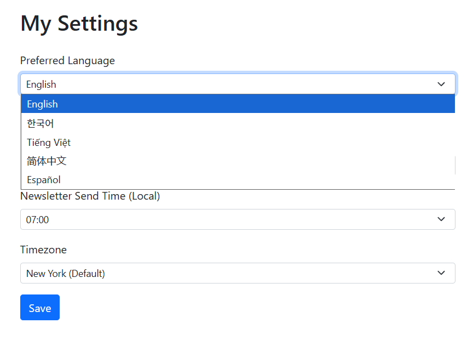Click the English value in the Preferred Language box
The width and height of the screenshot is (473, 340).
41,84
